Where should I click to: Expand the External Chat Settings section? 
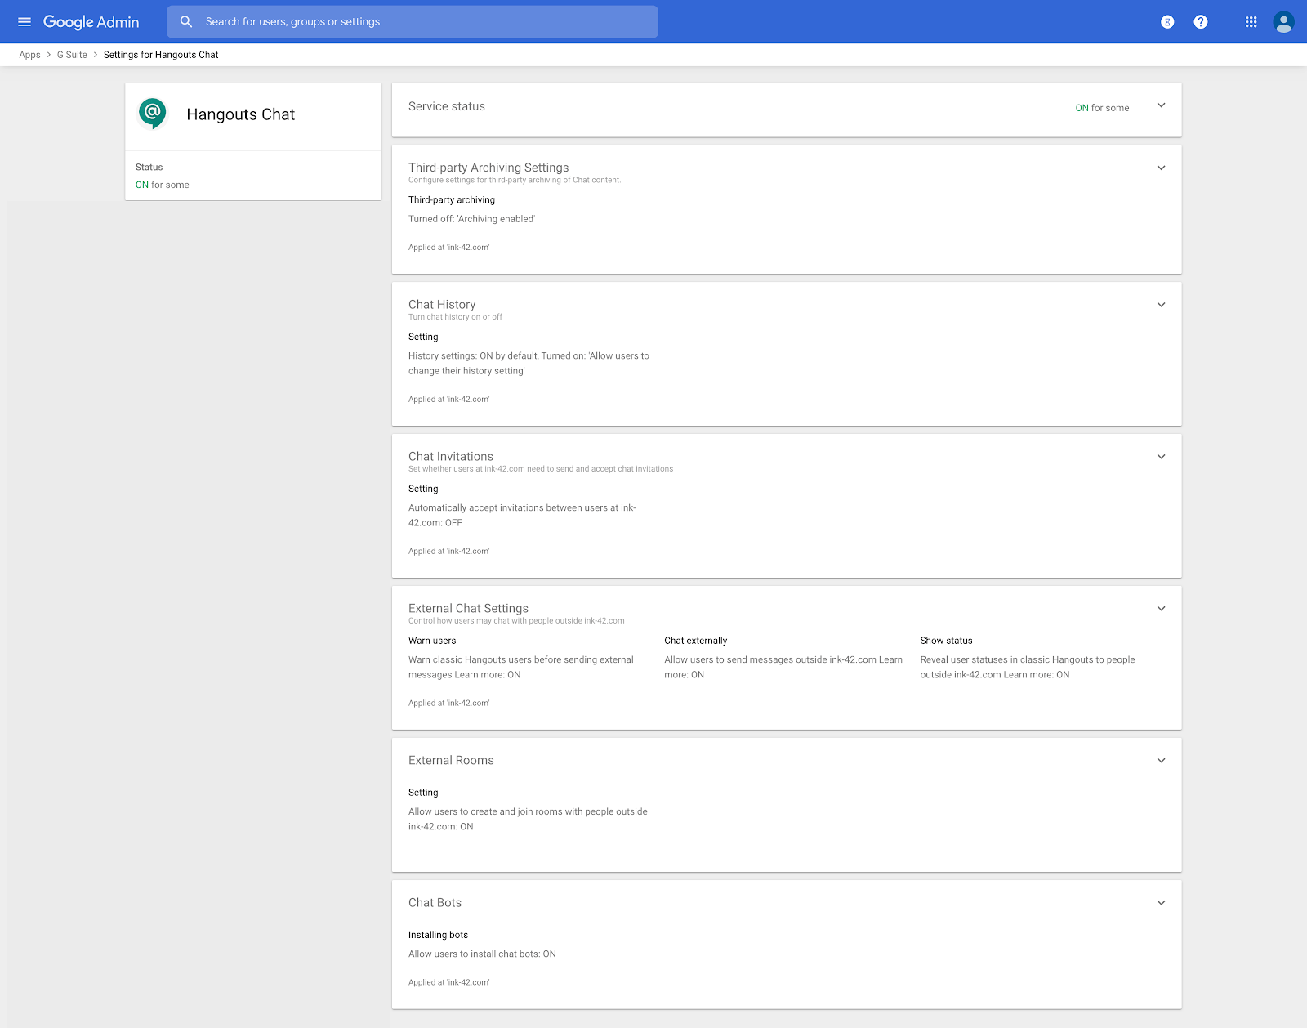[1161, 608]
